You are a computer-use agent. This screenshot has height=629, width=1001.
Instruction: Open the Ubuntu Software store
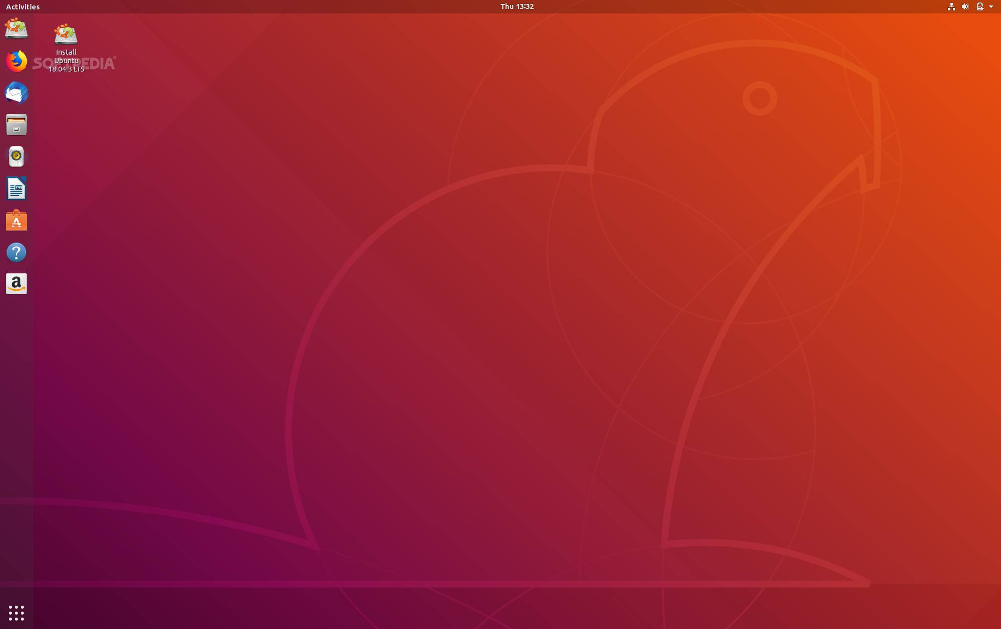16,220
